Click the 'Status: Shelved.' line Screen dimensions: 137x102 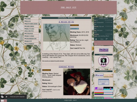(x=76, y=45)
